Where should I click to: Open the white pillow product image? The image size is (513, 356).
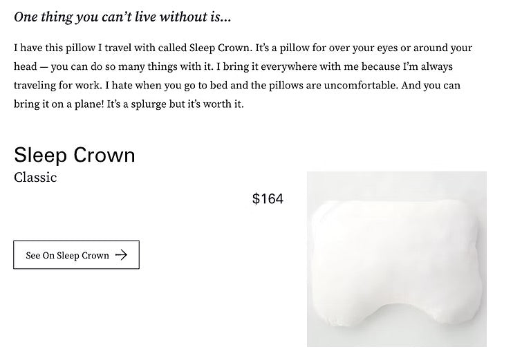click(396, 259)
